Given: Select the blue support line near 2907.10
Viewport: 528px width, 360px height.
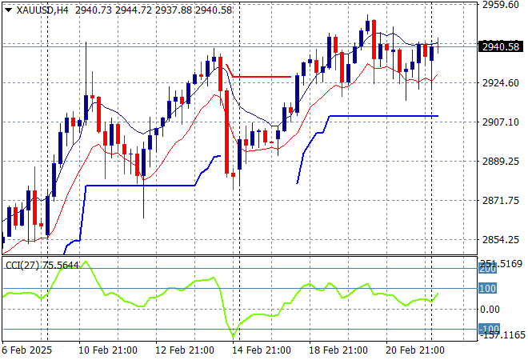Looking at the screenshot, I should tap(383, 116).
